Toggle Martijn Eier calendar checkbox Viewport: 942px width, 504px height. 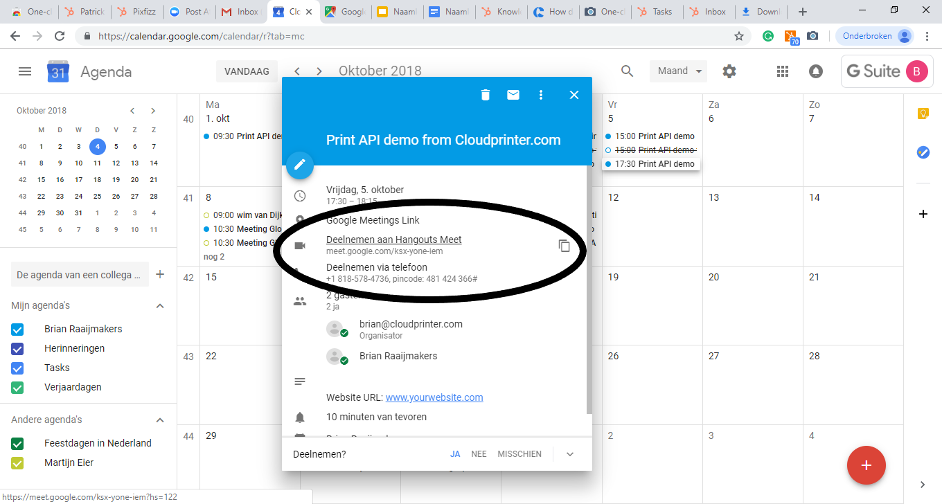click(18, 462)
